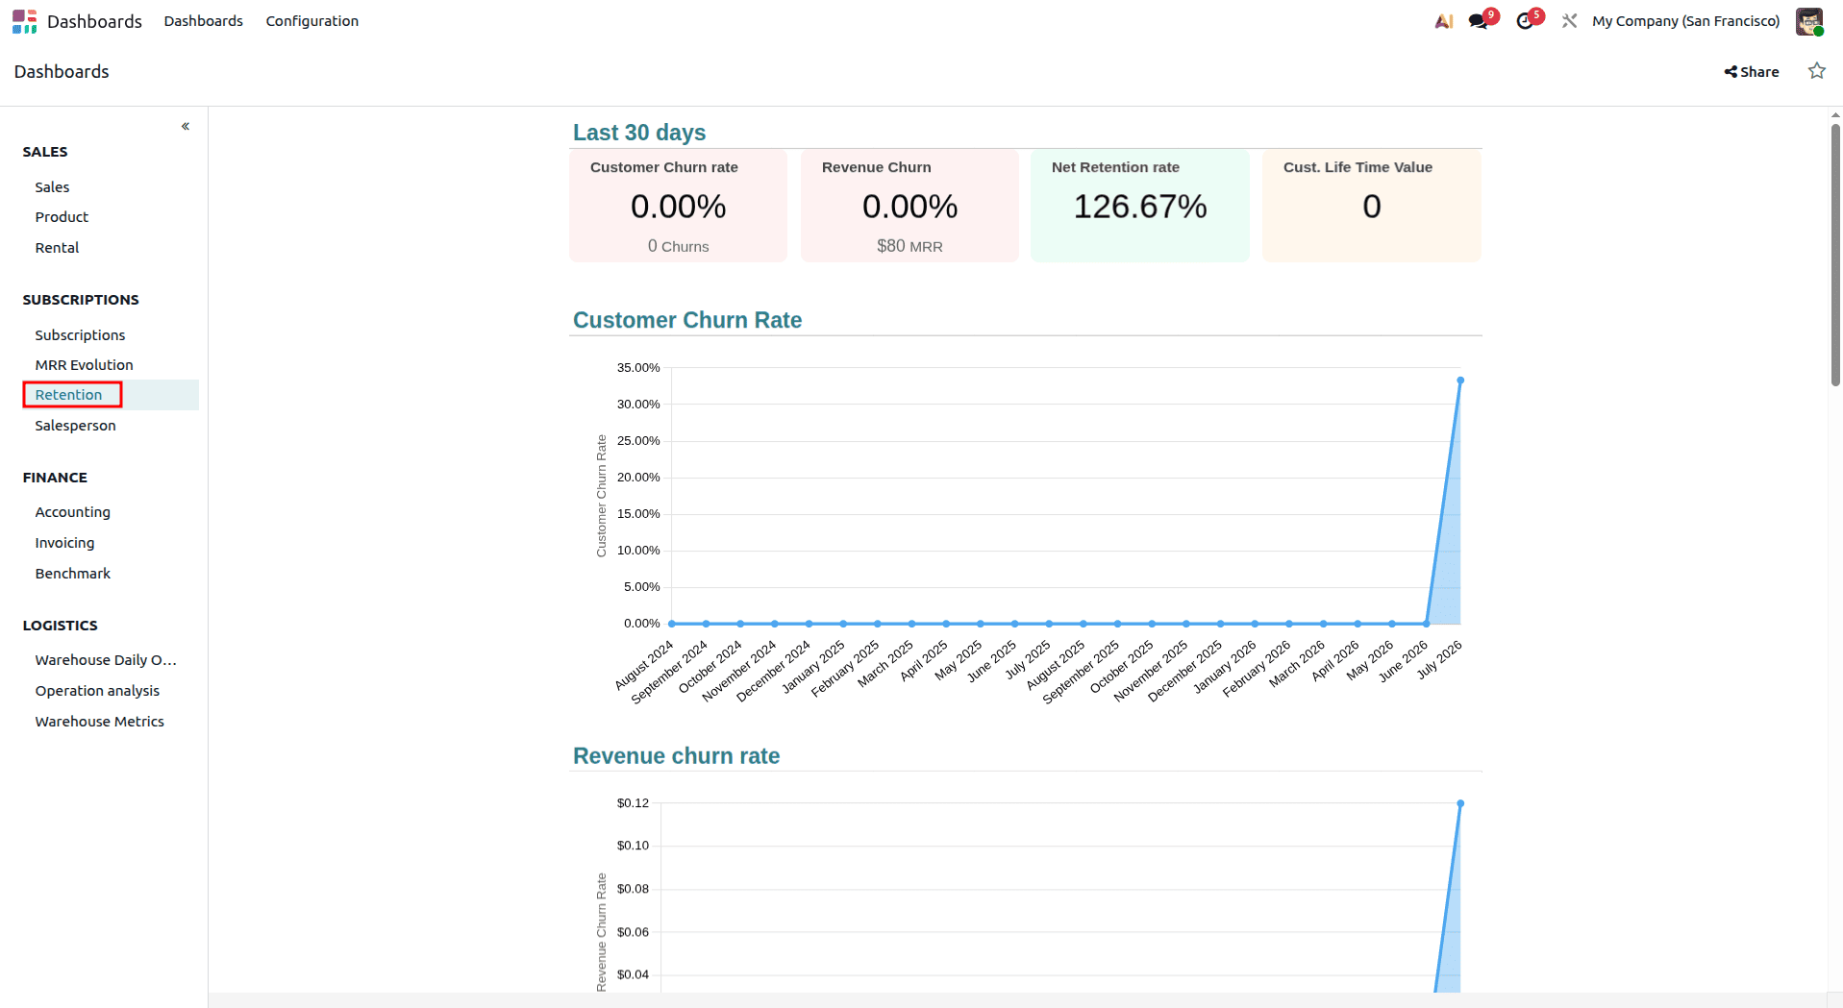The height and width of the screenshot is (1008, 1843).
Task: Click the Revenue churn rate heading
Action: (676, 756)
